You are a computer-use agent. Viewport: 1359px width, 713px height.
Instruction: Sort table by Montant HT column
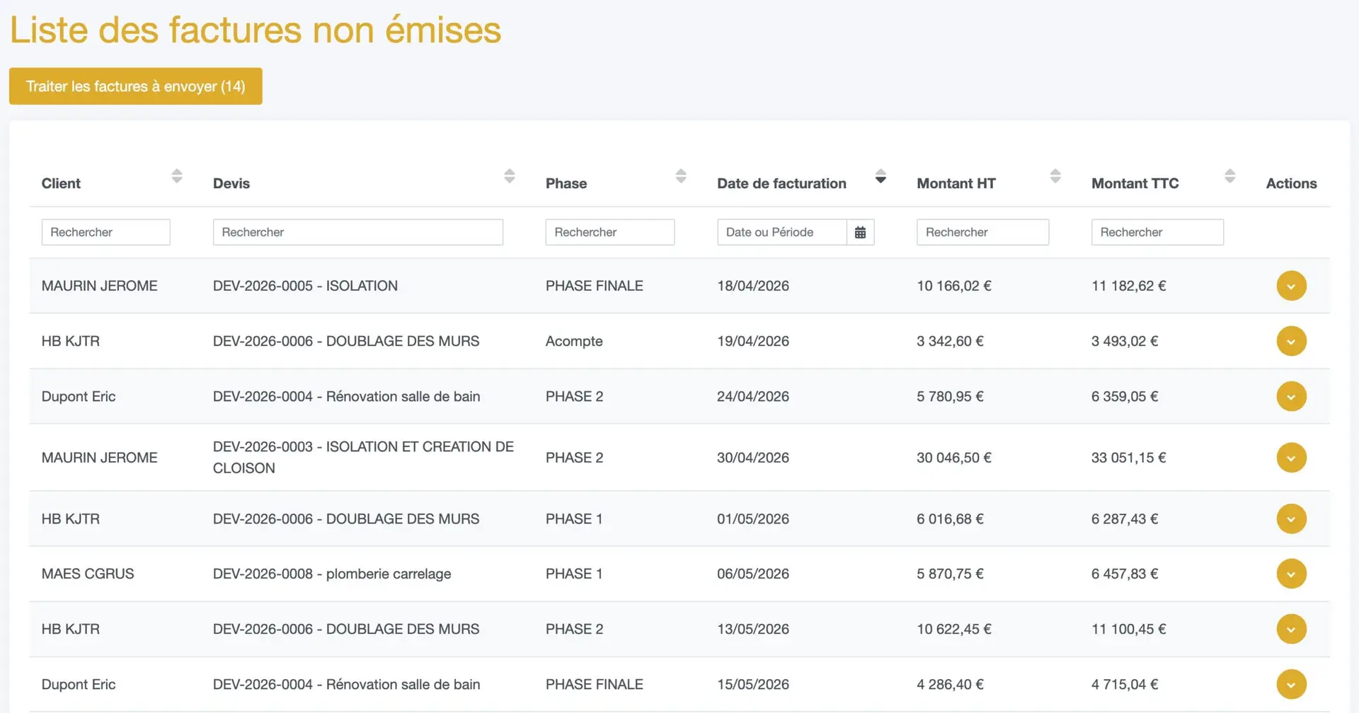click(1055, 176)
